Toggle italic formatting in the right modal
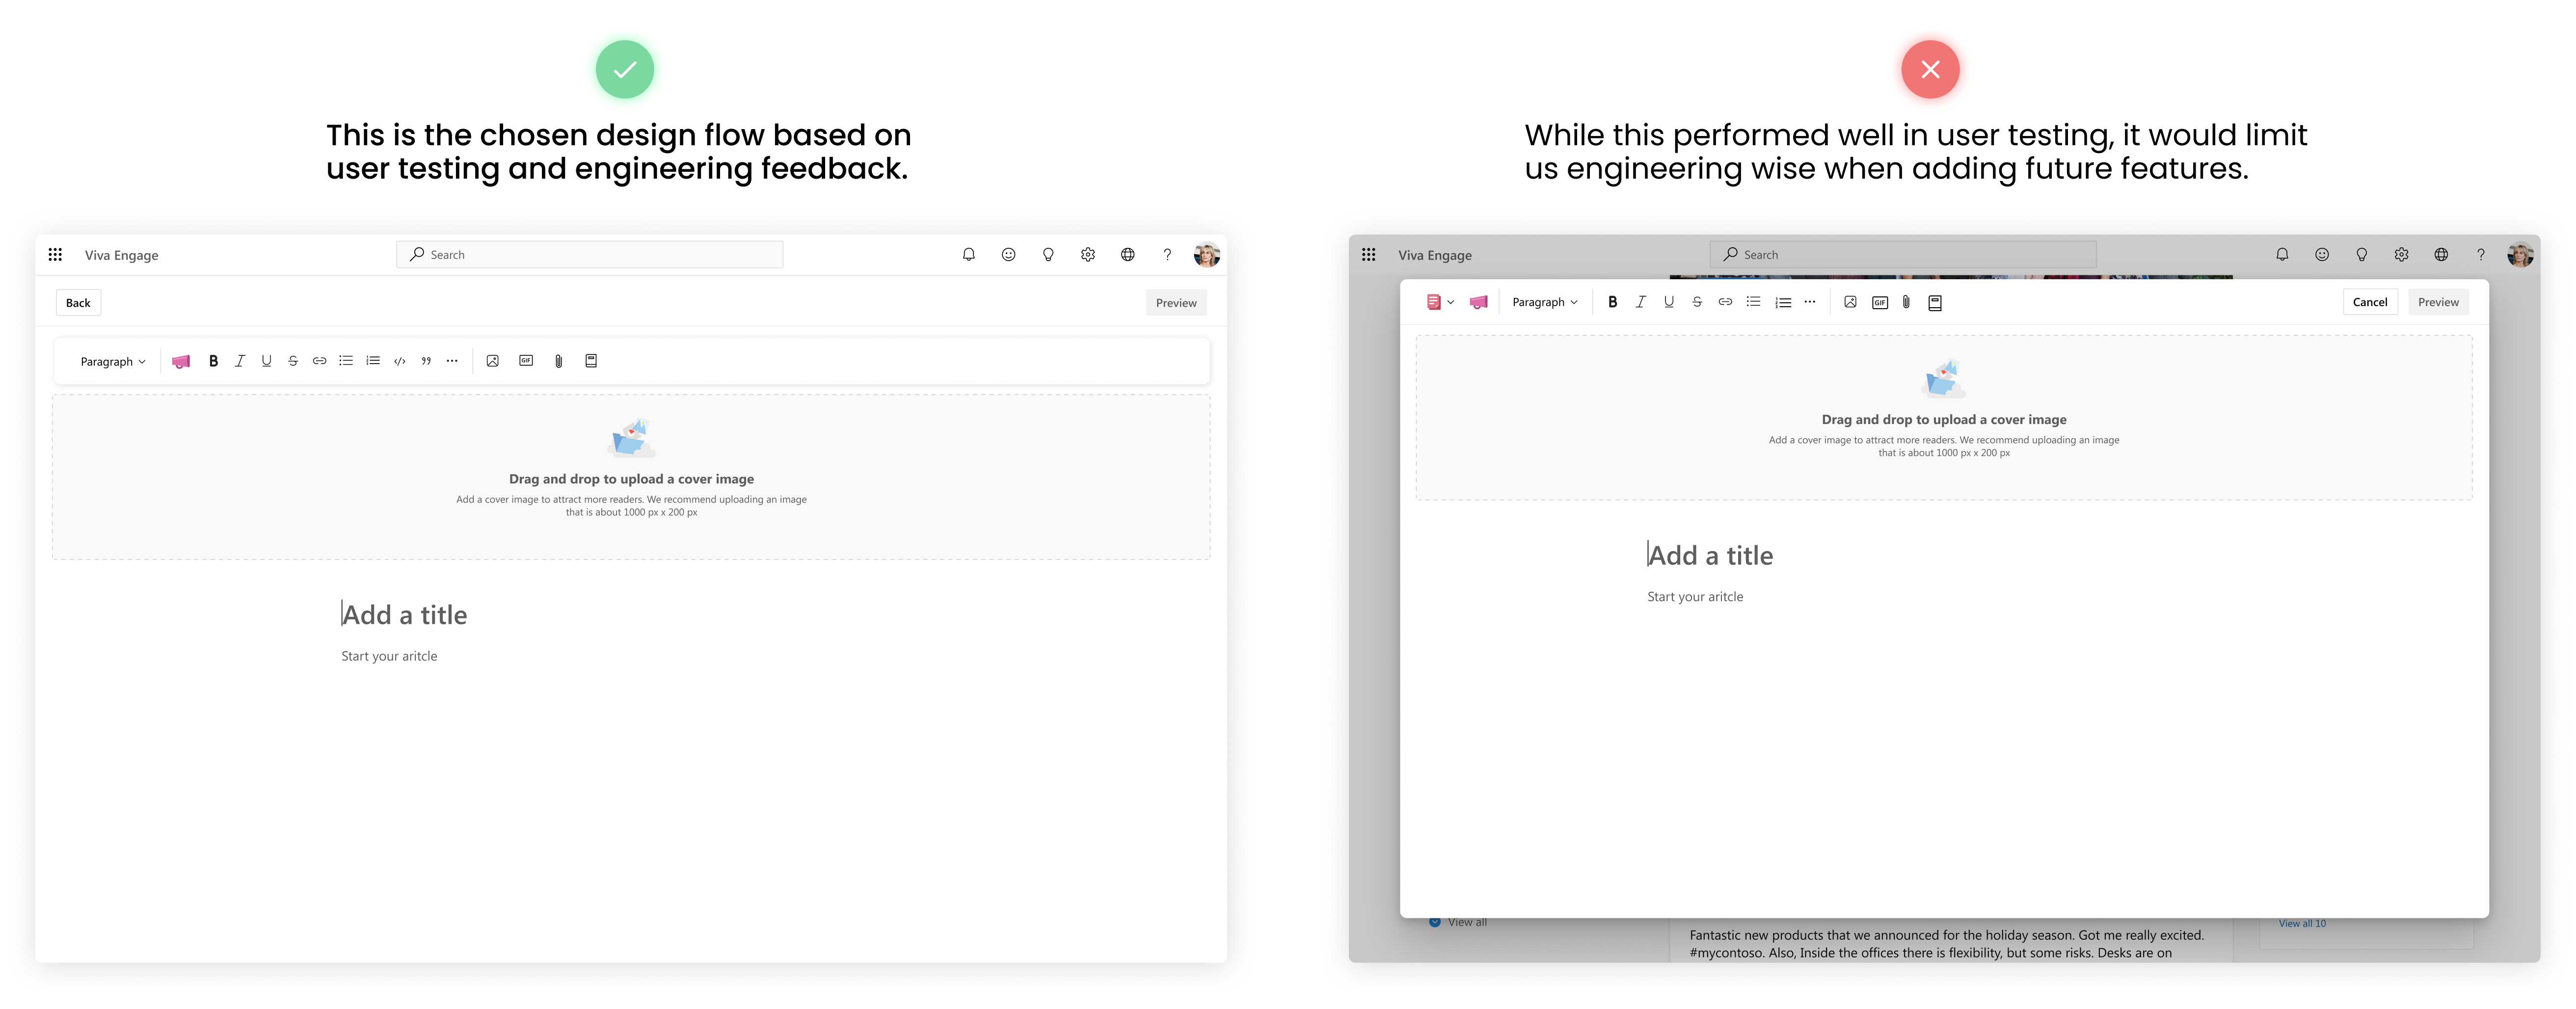Image resolution: width=2576 pixels, height=1009 pixels. click(x=1640, y=302)
